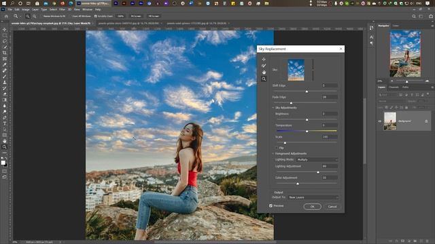The width and height of the screenshot is (435, 244).
Task: Select the Horizontal Type tool in main toolbar
Action: 5,123
